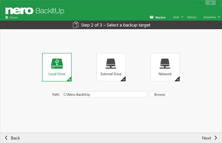Viewport: 222px width, 143px height.
Task: Open the Tools dropdown arrow
Action: pos(182,17)
